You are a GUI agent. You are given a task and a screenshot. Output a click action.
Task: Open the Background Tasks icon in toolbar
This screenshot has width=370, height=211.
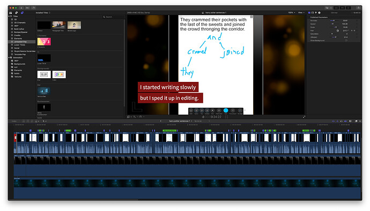(x=33, y=8)
